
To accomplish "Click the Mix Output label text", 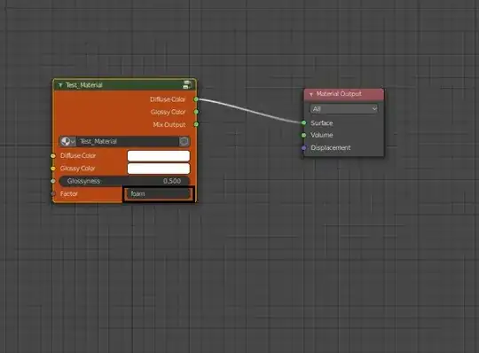I will point(169,124).
